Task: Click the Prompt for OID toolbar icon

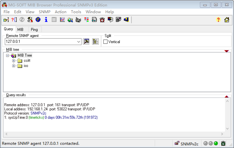Action: 14,20
